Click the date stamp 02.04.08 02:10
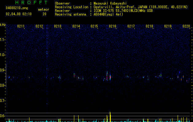 tap(19, 14)
